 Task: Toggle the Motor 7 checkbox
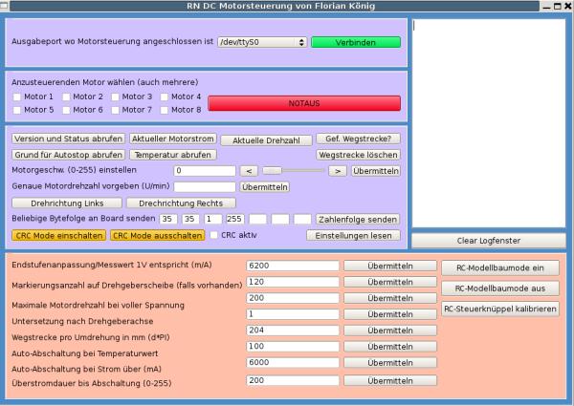coord(114,110)
